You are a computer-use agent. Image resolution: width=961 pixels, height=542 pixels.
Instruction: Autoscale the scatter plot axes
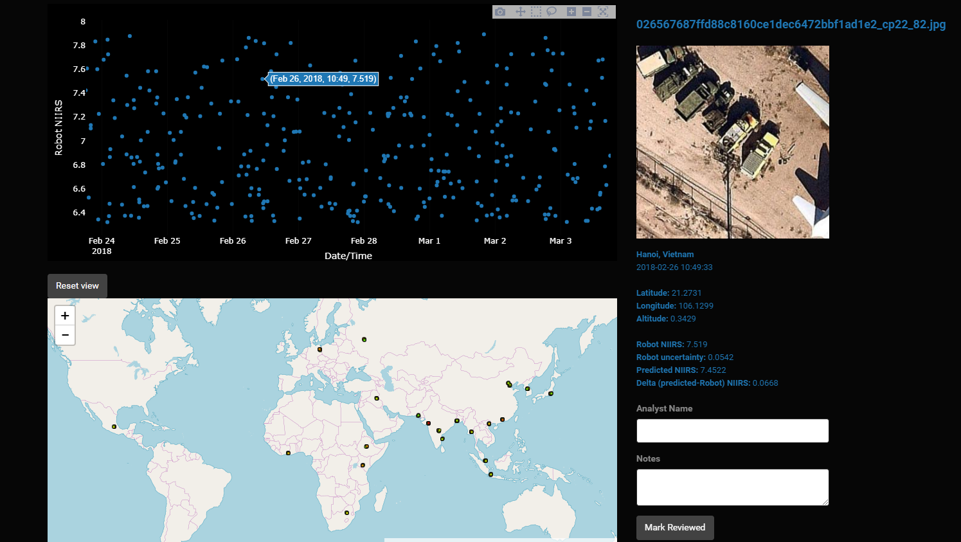[x=603, y=12]
